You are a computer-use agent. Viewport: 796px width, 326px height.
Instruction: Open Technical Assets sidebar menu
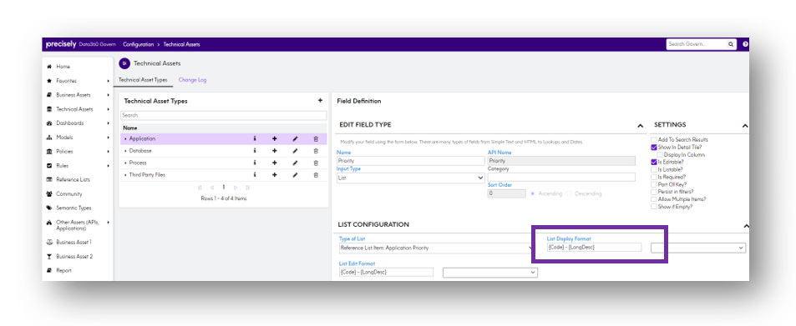tap(74, 109)
